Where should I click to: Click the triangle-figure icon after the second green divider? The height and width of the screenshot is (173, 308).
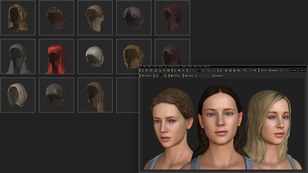[175, 70]
